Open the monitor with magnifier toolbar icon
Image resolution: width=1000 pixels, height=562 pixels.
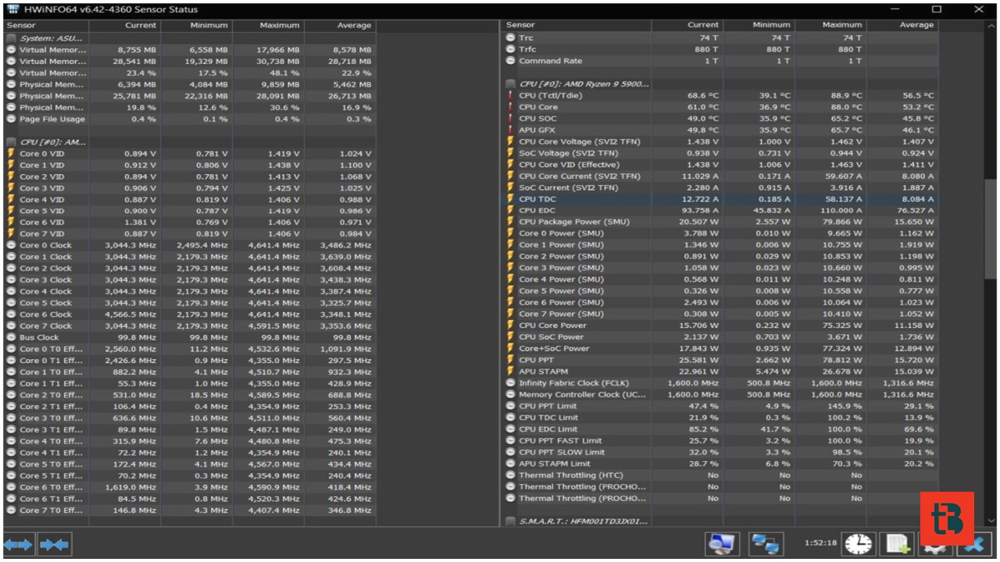[723, 543]
